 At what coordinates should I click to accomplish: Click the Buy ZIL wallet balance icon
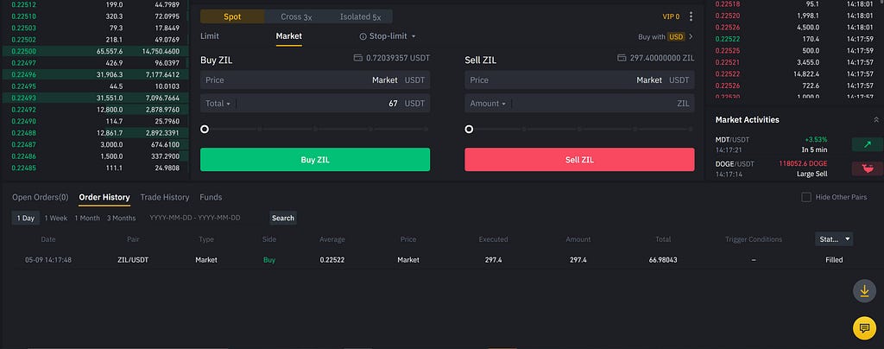point(357,58)
